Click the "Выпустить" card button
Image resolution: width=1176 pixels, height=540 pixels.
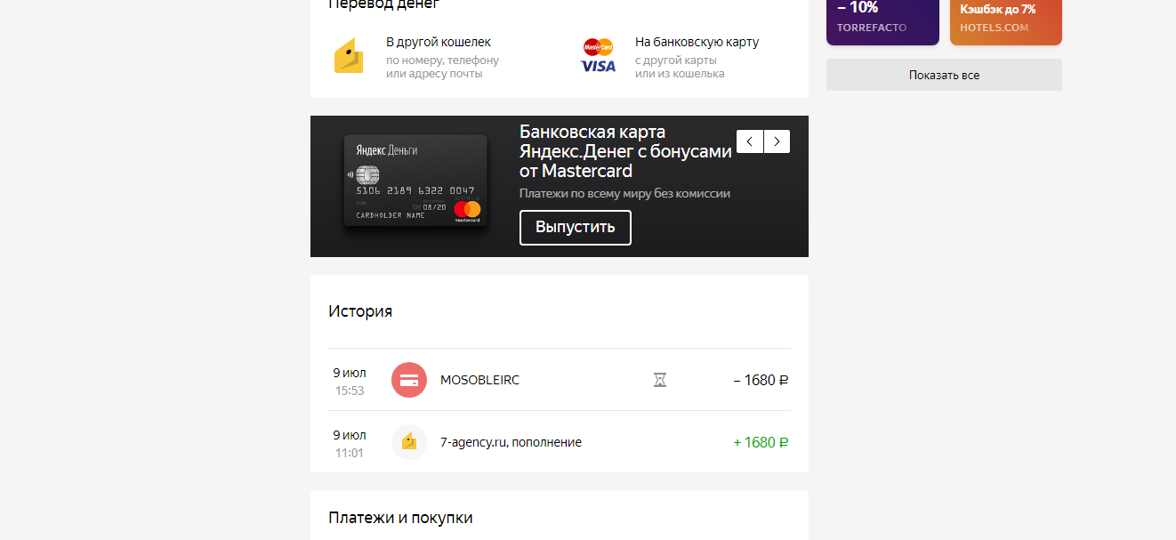click(576, 227)
